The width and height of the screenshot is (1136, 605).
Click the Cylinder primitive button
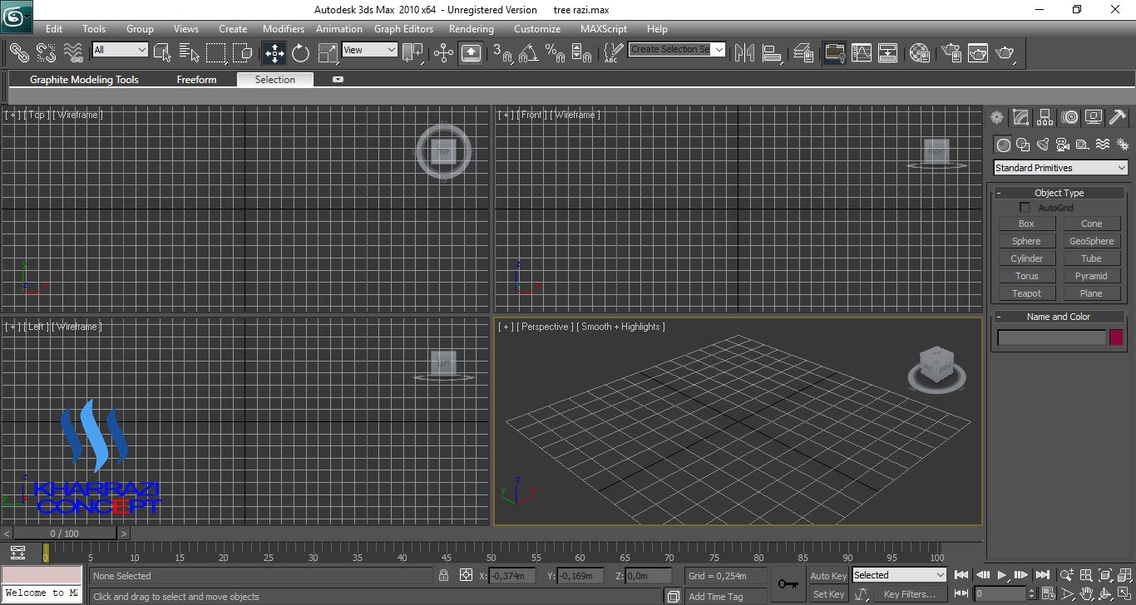tap(1026, 258)
